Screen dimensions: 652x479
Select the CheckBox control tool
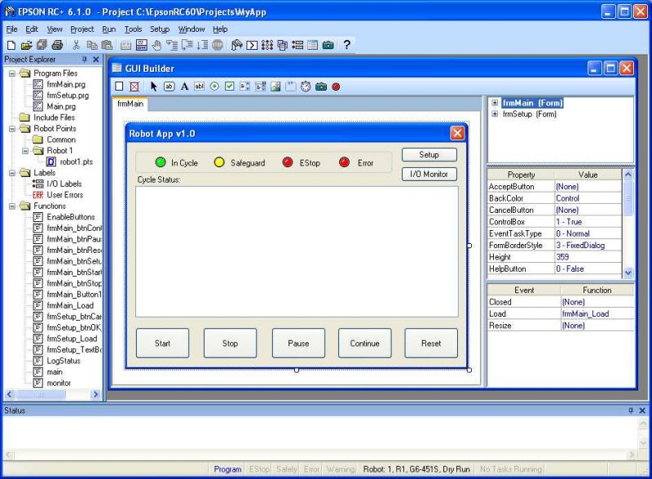pyautogui.click(x=230, y=86)
